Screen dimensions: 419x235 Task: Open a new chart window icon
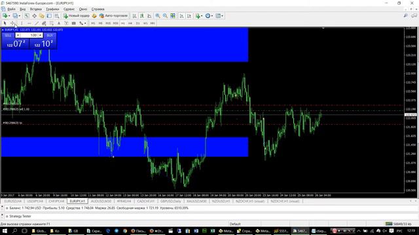click(5, 16)
